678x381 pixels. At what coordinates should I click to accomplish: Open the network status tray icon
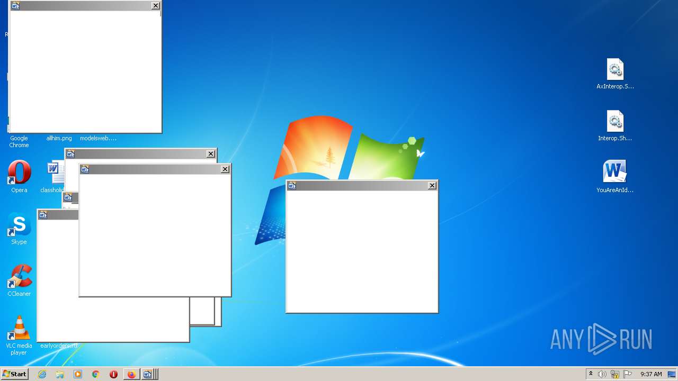pos(615,374)
